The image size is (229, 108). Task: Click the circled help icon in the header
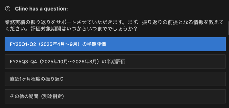tap(8, 9)
